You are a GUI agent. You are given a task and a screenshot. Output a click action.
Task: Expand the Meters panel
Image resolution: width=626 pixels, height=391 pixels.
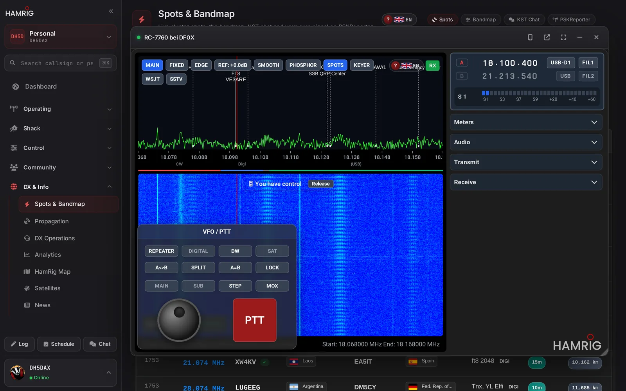[526, 122]
